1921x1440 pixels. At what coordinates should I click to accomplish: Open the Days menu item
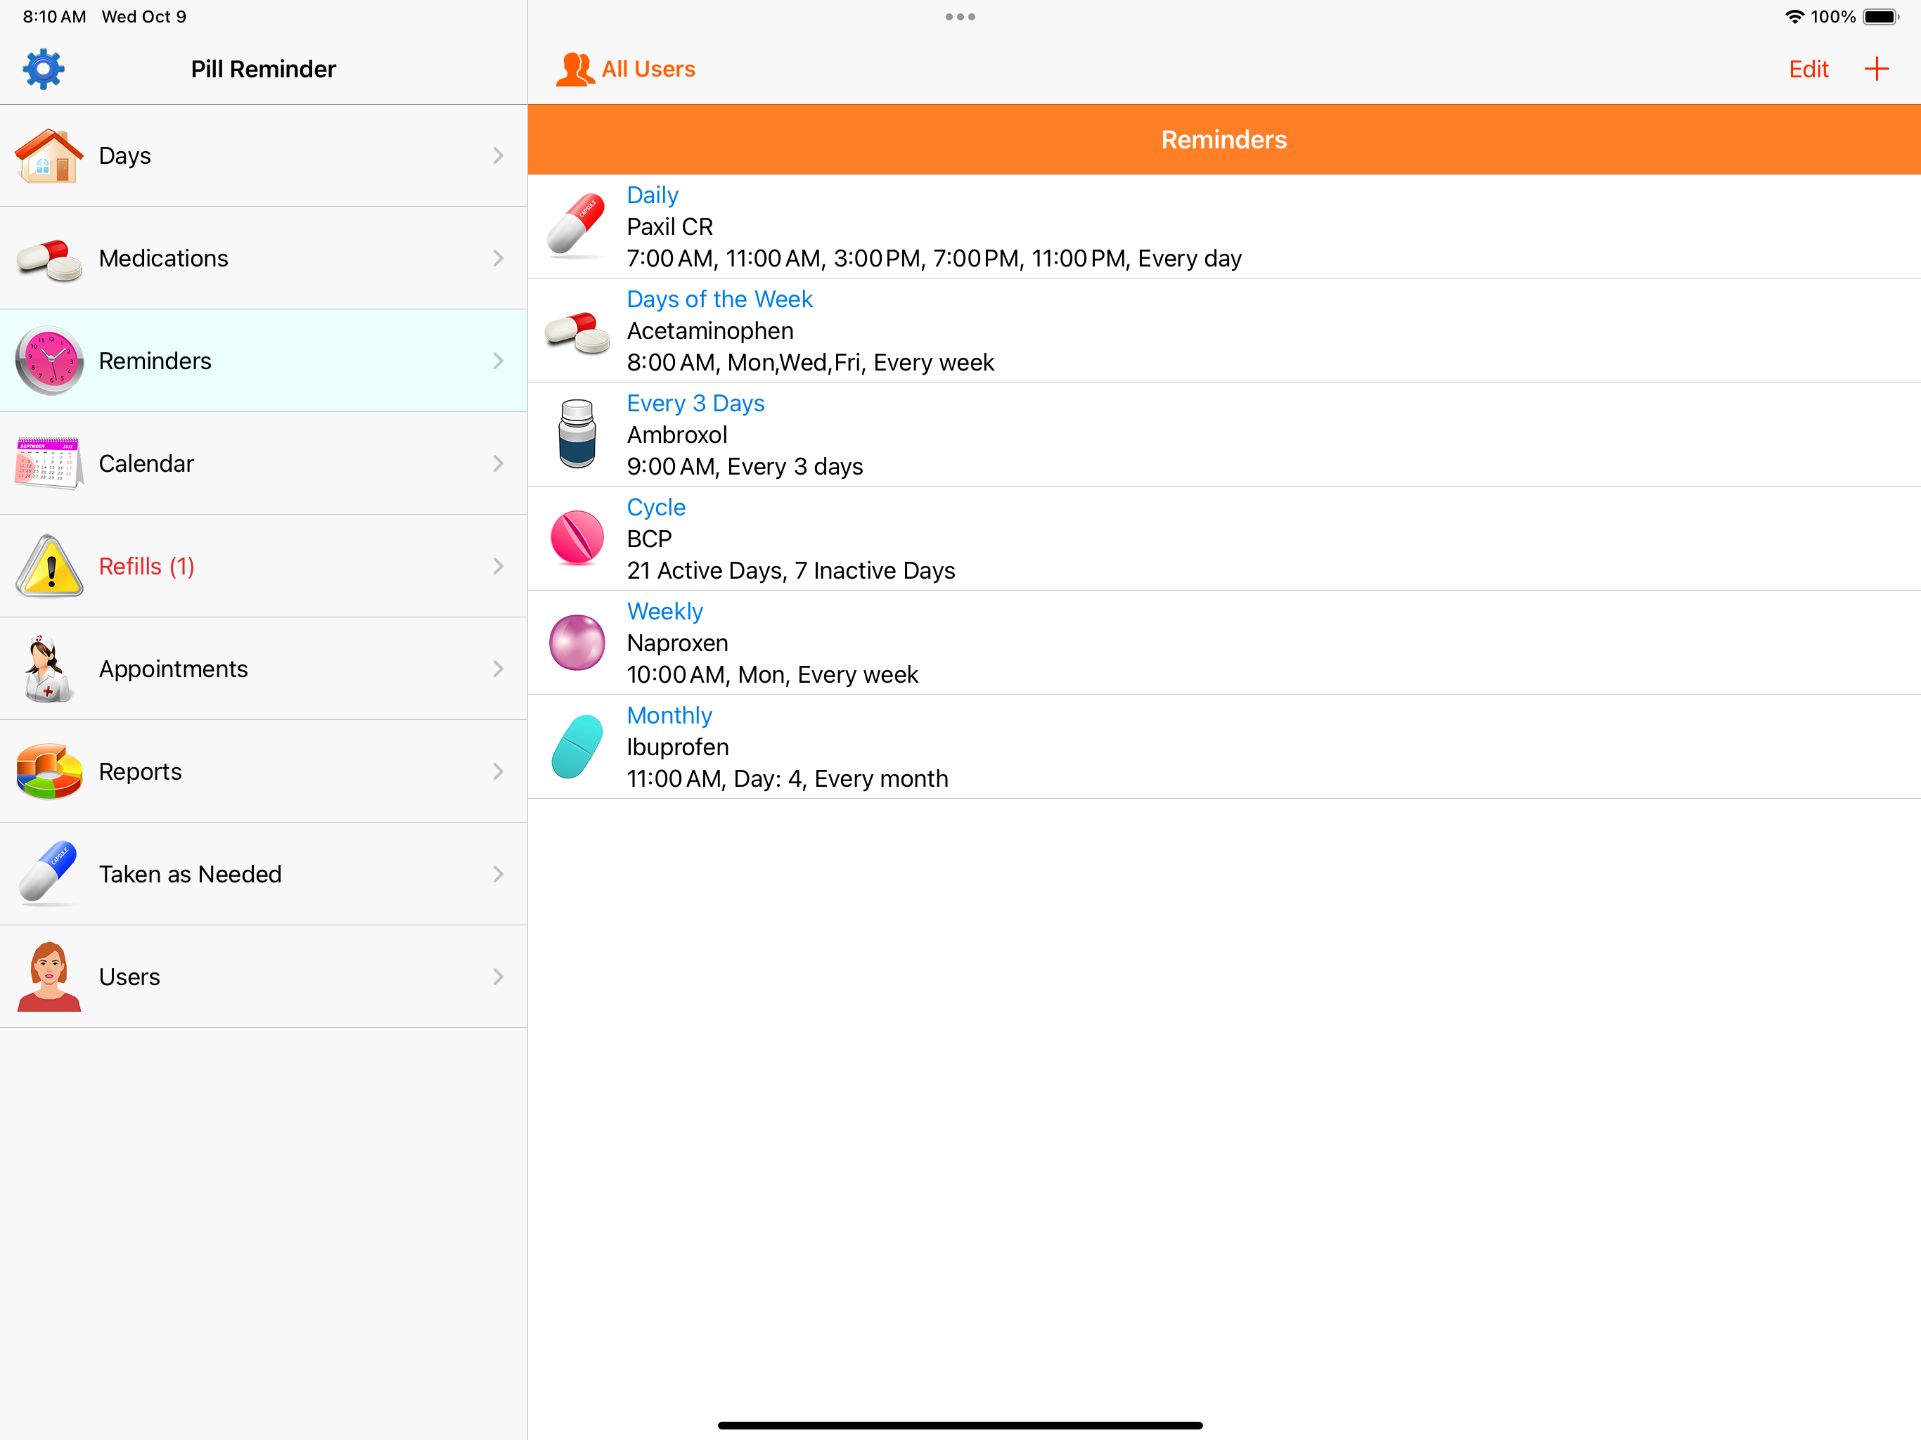click(263, 155)
